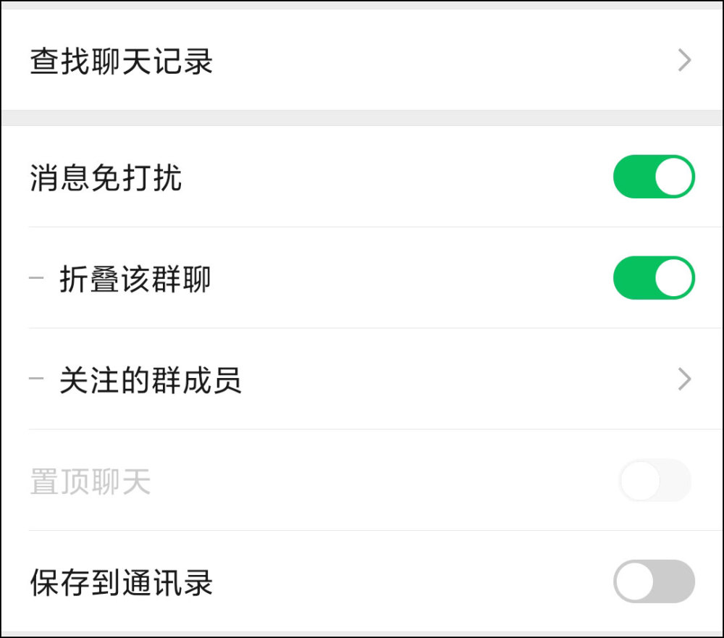
Task: Click the white knob on 消息免打扰 switch
Action: coord(673,177)
